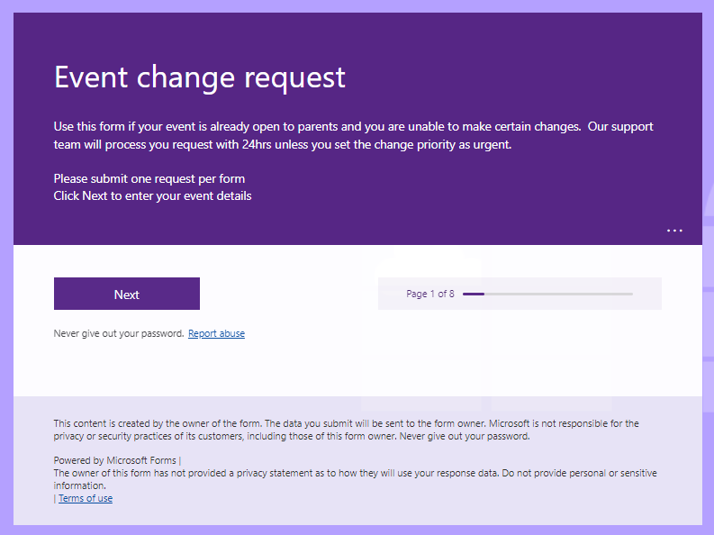This screenshot has width=714, height=535.
Task: Click the privacy statement notice paragraph
Action: [355, 479]
